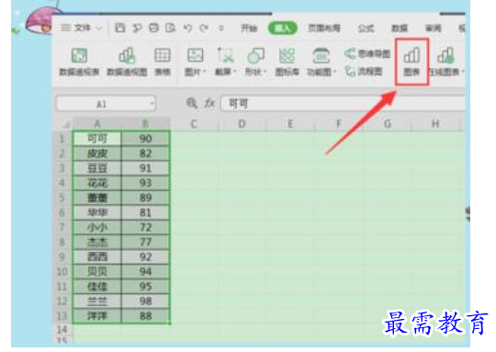Screen dimensions: 496x352
Task: Click cell containing 贝贝
Action: (x=97, y=272)
